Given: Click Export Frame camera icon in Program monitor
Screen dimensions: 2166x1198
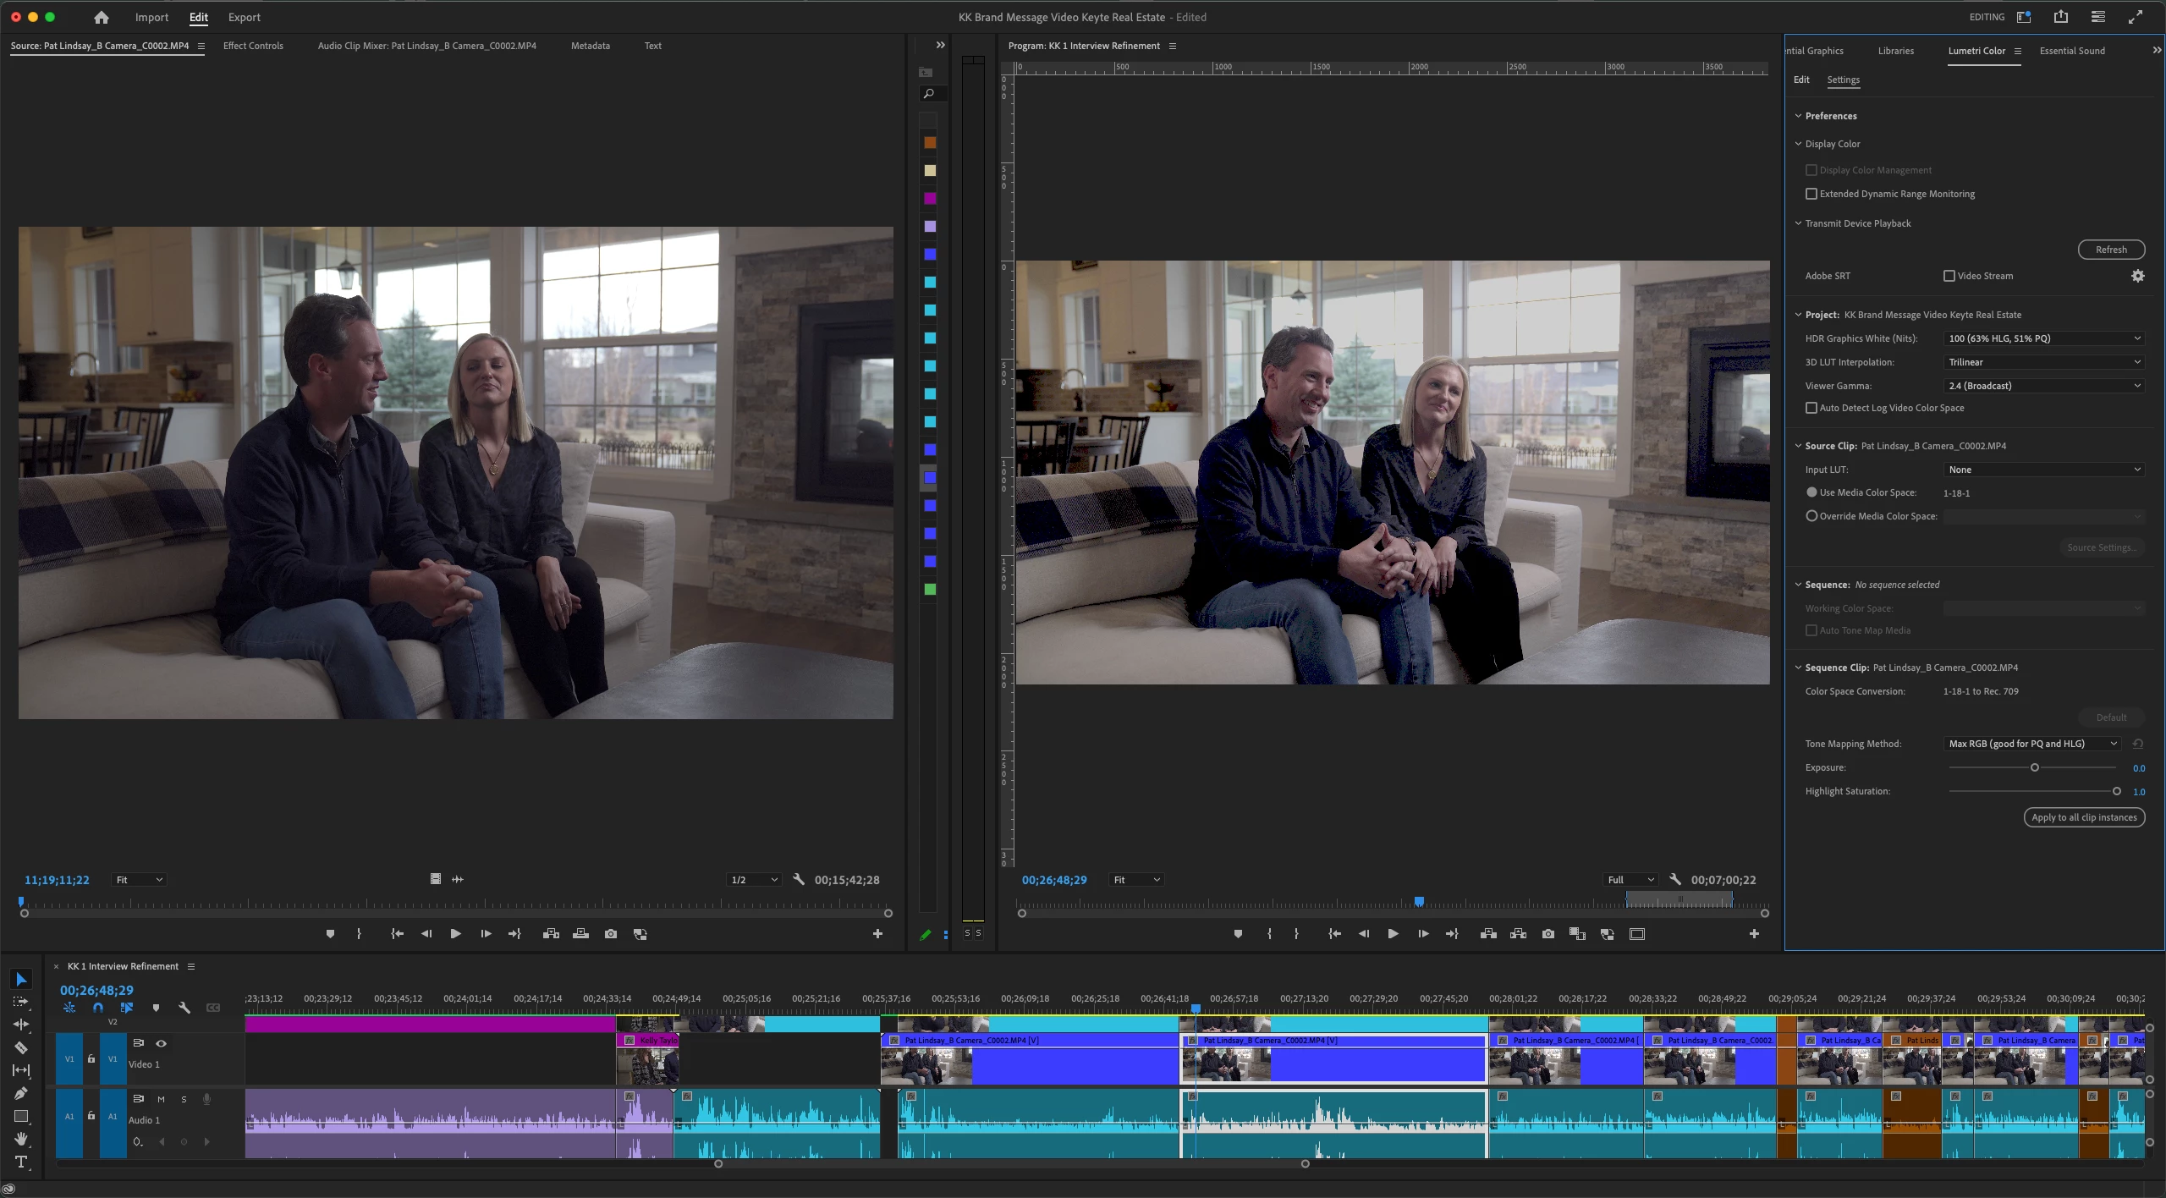Looking at the screenshot, I should pyautogui.click(x=1548, y=934).
